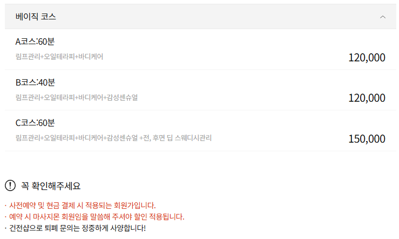This screenshot has width=399, height=239.
Task: Click the 꼭 확인해주세요 heading
Action: coord(51,186)
